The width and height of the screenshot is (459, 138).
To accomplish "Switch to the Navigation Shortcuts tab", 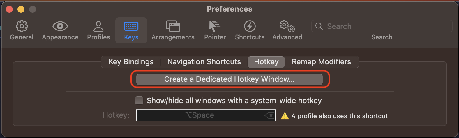I will (204, 62).
